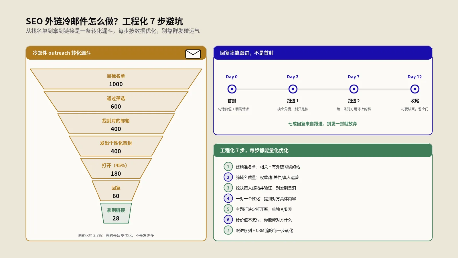Click the label 跟进 2

(x=354, y=101)
